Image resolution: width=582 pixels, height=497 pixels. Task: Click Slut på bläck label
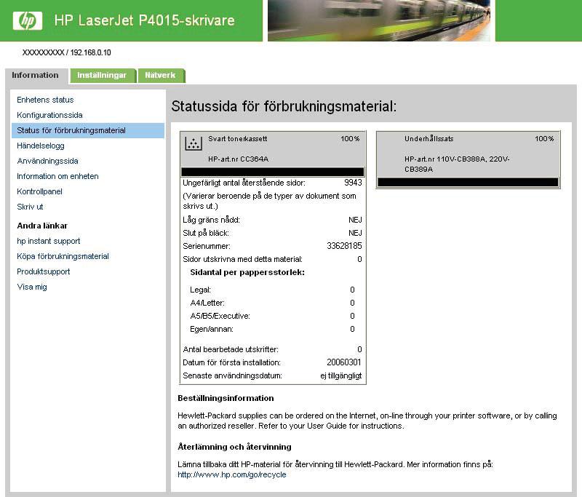206,233
